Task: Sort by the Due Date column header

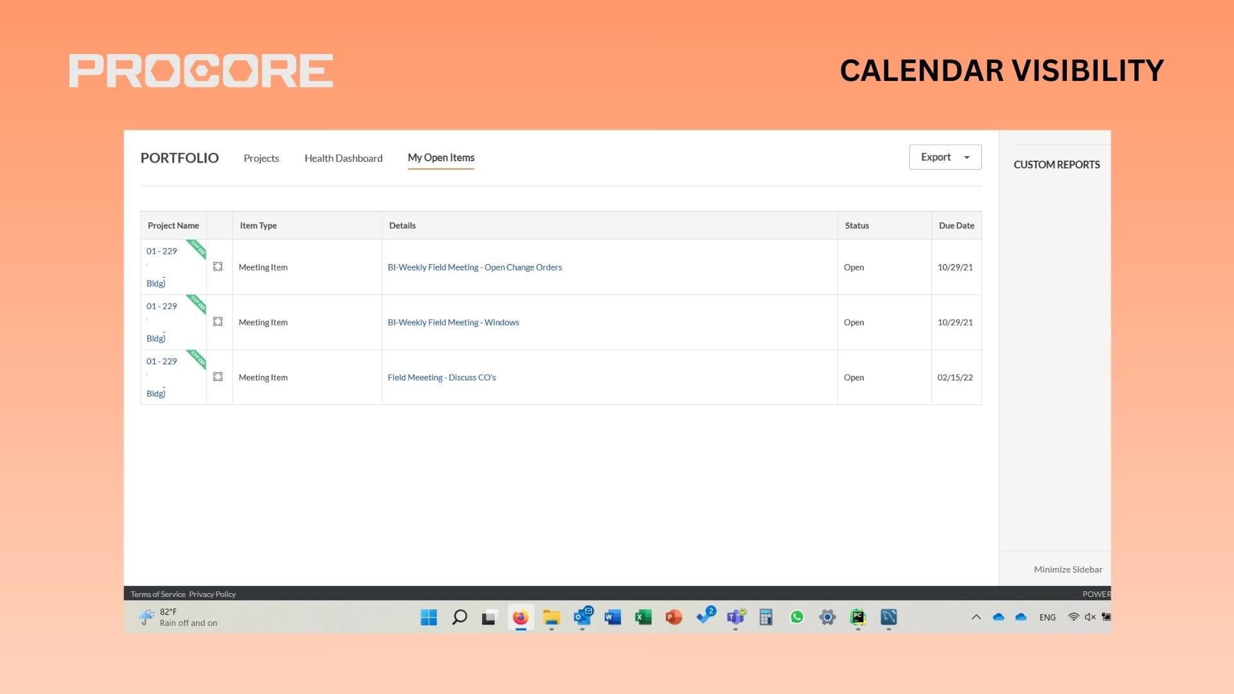Action: click(x=956, y=226)
